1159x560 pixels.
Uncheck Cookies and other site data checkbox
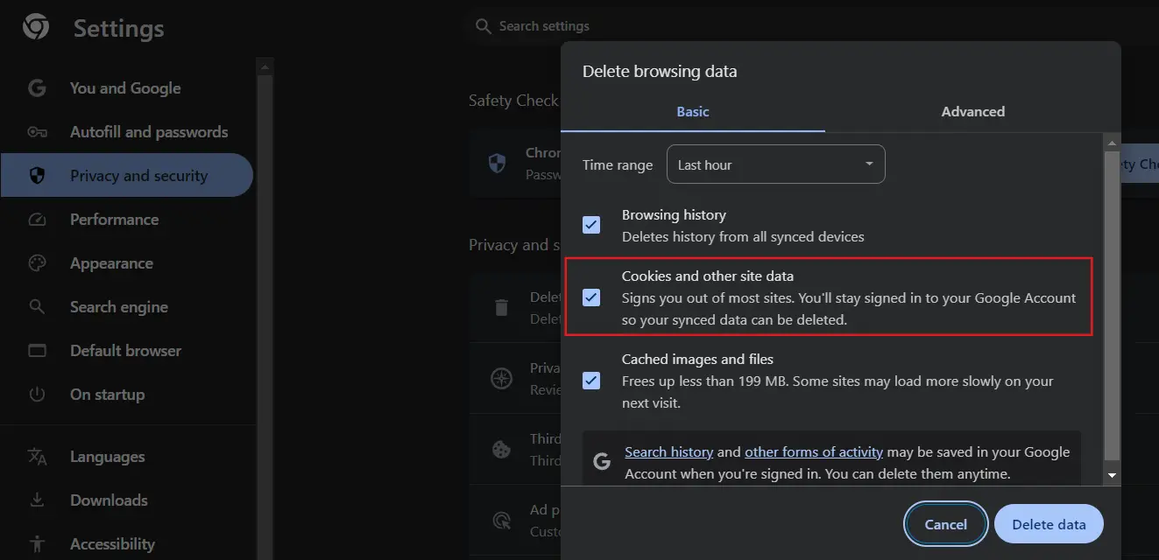(591, 297)
